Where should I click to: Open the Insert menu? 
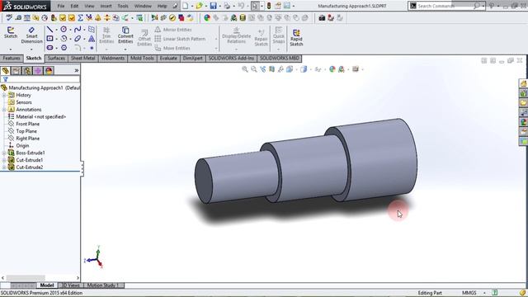coord(106,6)
